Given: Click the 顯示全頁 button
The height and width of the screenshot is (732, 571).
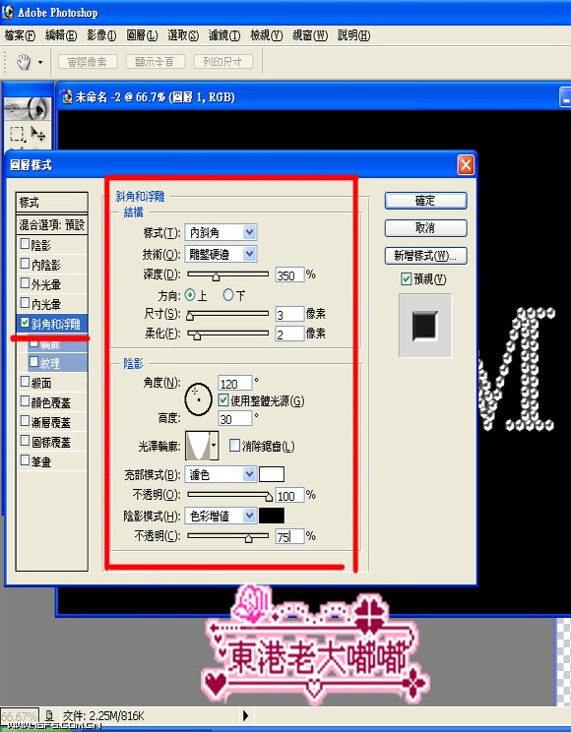Looking at the screenshot, I should pyautogui.click(x=156, y=62).
